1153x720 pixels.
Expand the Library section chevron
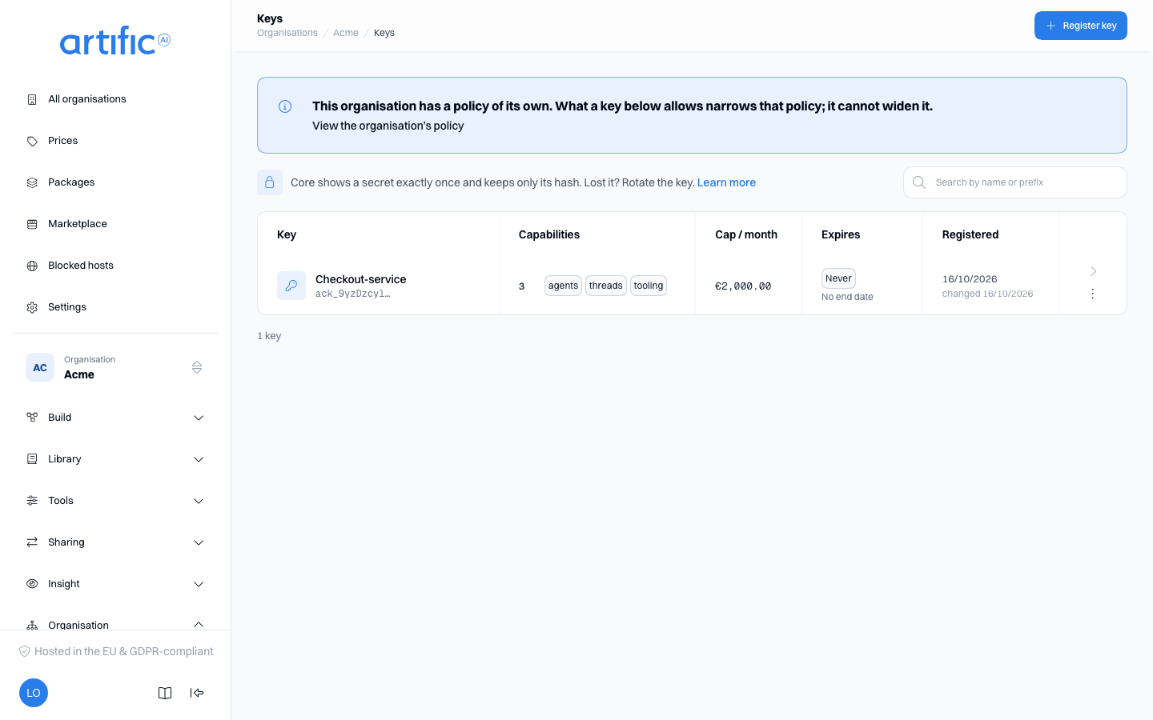tap(199, 459)
